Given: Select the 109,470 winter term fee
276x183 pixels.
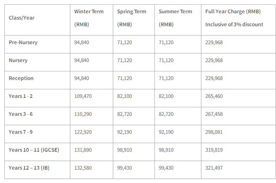Looking at the screenshot, I should click(x=83, y=96).
